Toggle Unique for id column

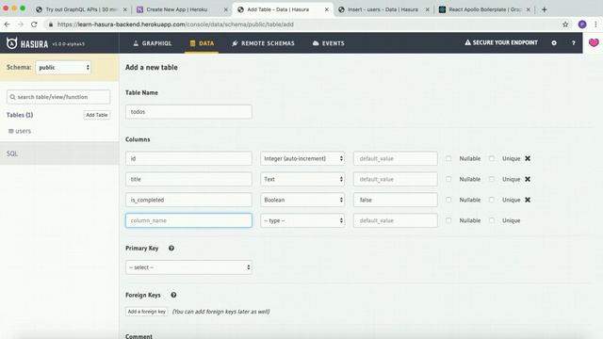492,158
